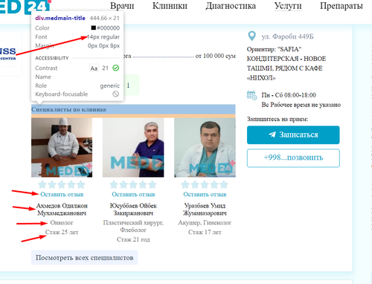Click the star rating for Юсуббаев Ойбек
This screenshot has height=284, width=372.
(133, 184)
